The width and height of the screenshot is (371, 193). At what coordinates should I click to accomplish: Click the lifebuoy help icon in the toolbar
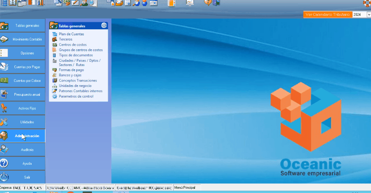pyautogui.click(x=367, y=3)
